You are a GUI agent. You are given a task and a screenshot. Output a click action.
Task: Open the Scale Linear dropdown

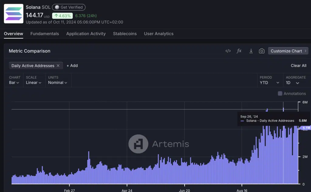tap(33, 83)
